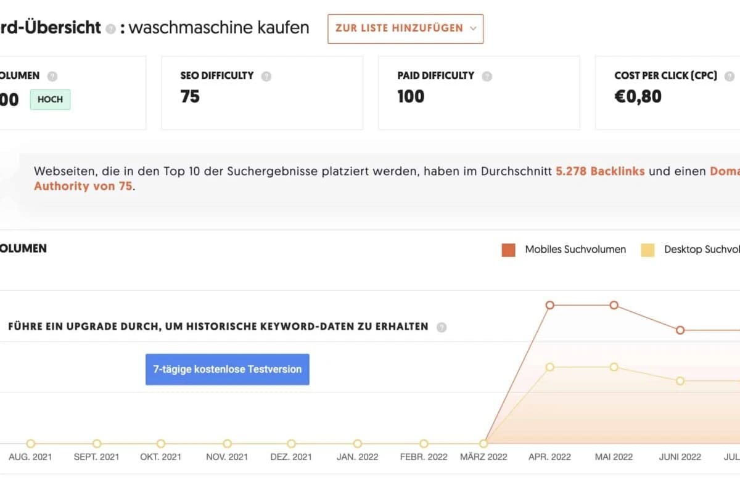Click the SEO Difficulty question mark icon
740x493 pixels.
(266, 75)
